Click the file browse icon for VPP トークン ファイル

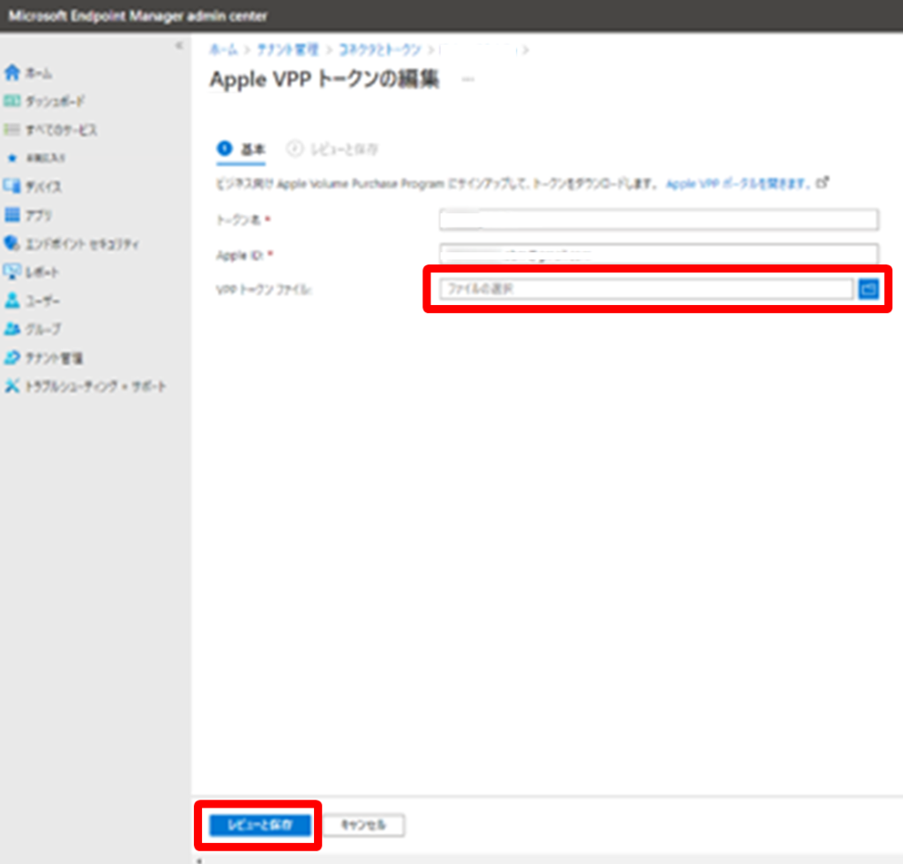point(869,289)
